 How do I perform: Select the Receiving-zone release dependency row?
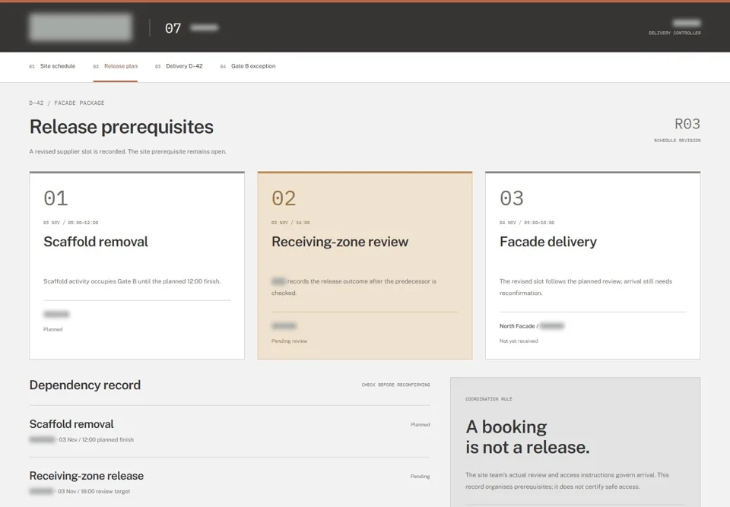230,483
